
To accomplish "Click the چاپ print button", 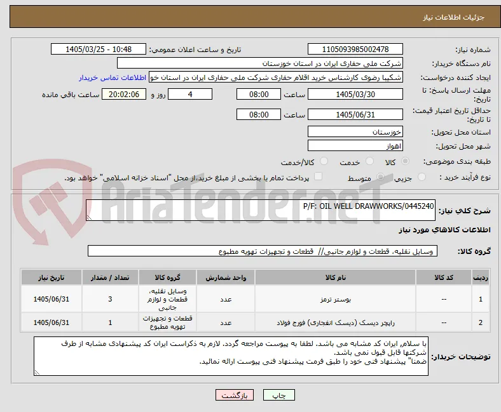I will [279, 395].
